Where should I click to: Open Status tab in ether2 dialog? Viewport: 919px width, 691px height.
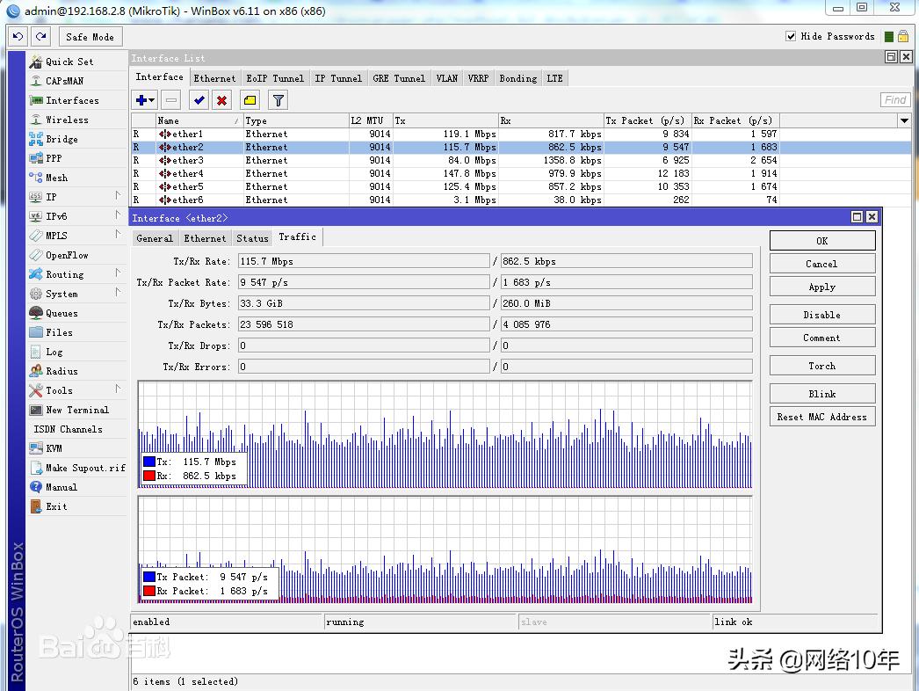pos(253,238)
